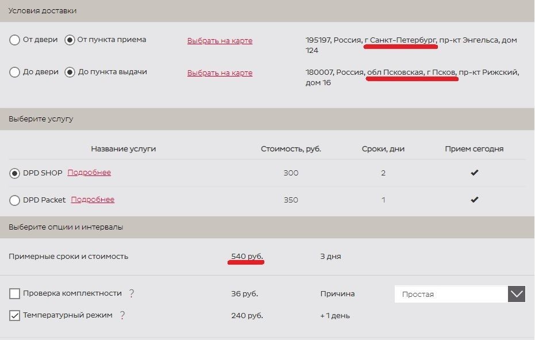The height and width of the screenshot is (340, 535).
Task: Enable the Проверка комплектности checkbox
Action: 15,294
